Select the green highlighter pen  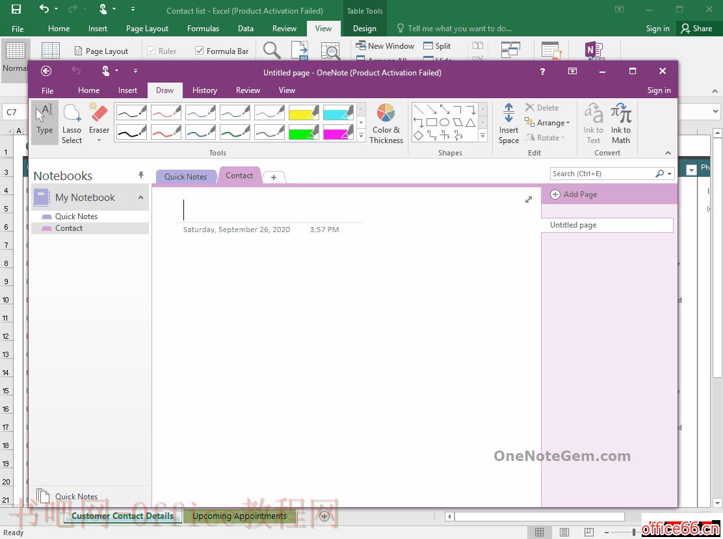[x=304, y=133]
